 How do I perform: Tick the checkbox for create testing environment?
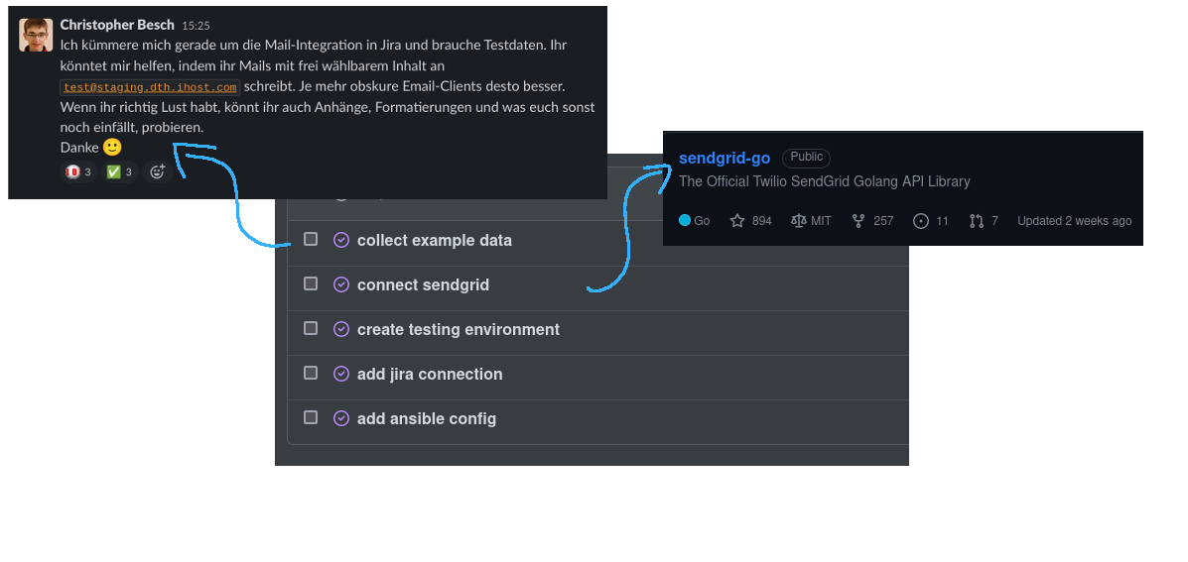point(311,328)
